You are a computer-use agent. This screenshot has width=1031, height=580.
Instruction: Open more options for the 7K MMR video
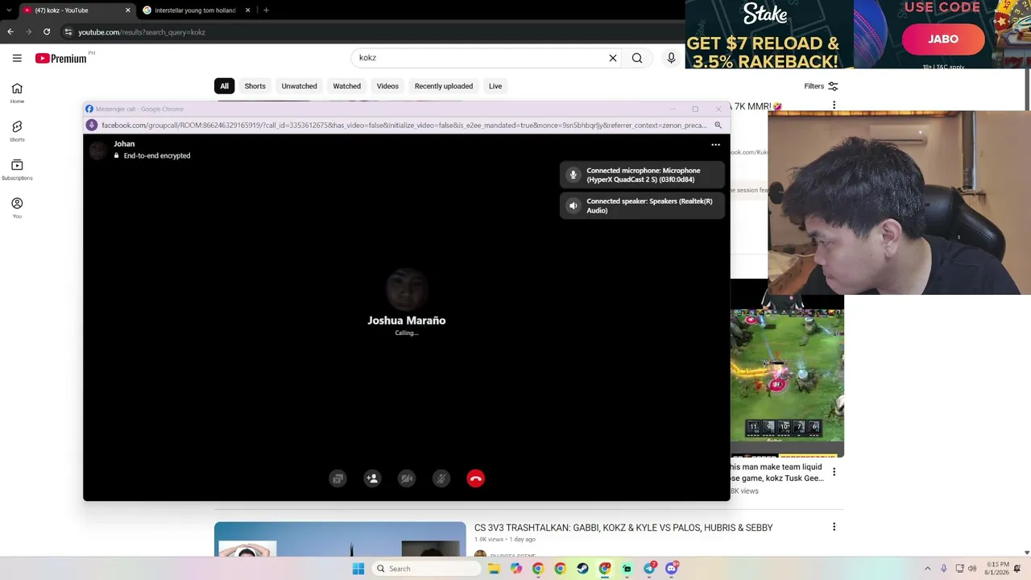tap(834, 106)
